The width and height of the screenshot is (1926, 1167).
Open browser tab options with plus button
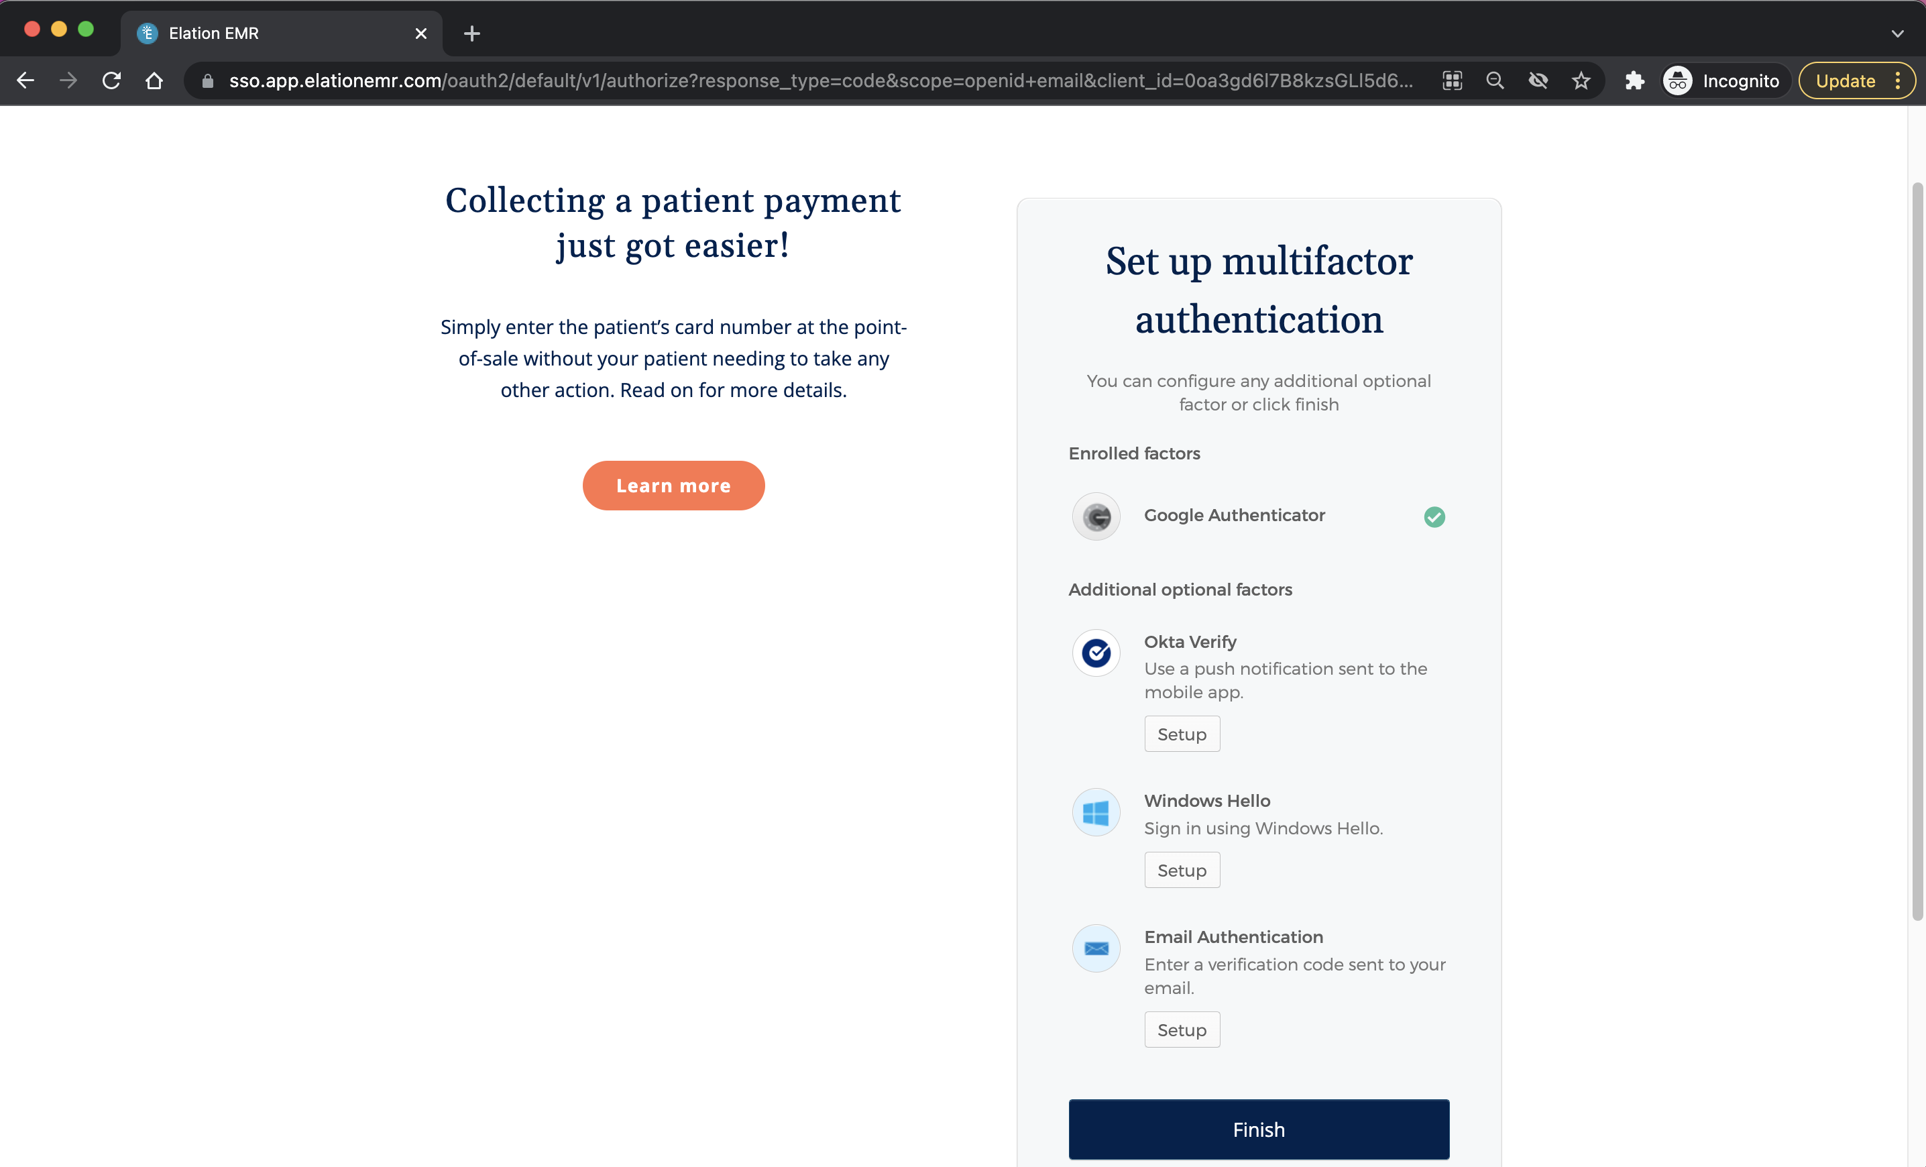472,33
